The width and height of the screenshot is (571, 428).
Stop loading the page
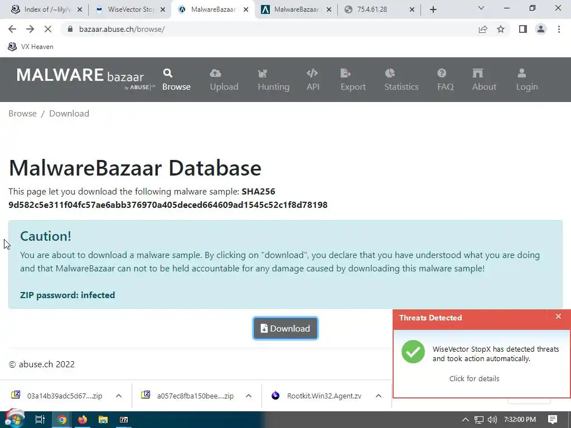click(48, 29)
